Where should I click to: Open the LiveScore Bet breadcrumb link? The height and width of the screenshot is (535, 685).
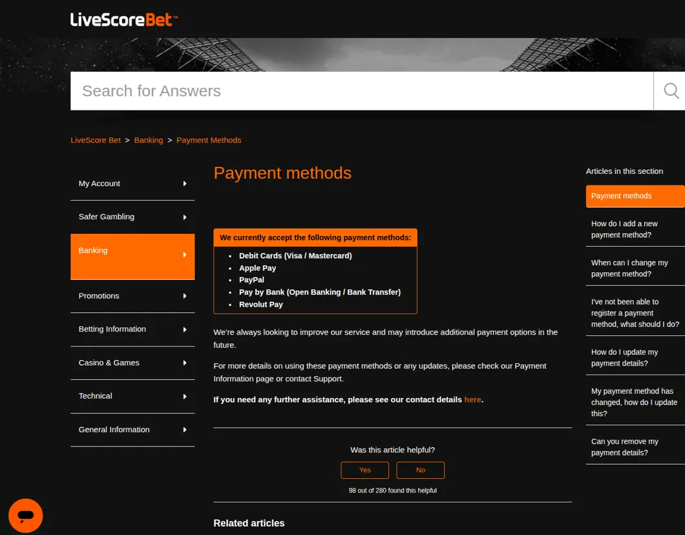(x=96, y=140)
